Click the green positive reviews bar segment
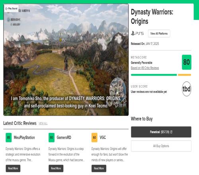Screen dimensions: 199x175 154,75
